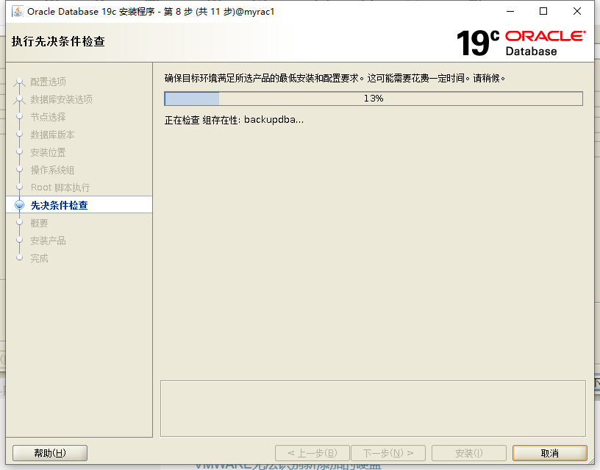Close the Oracle installer window
600x470 pixels.
click(x=577, y=12)
